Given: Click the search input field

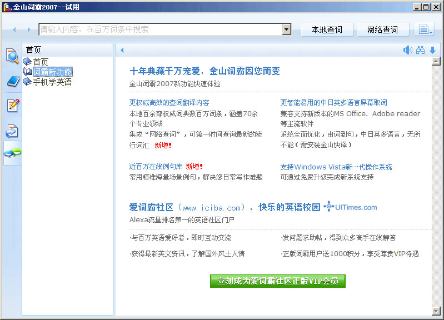Looking at the screenshot, I should (x=161, y=29).
